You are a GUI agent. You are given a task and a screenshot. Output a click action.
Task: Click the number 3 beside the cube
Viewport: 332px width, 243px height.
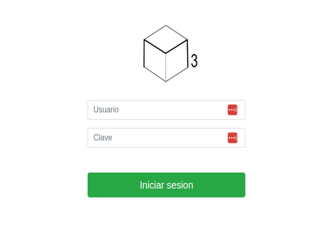tap(194, 61)
